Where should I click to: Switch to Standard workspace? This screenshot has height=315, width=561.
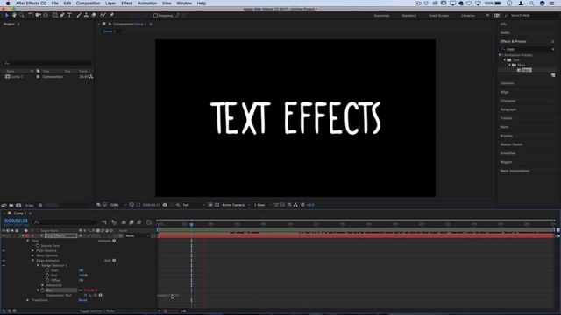(409, 16)
